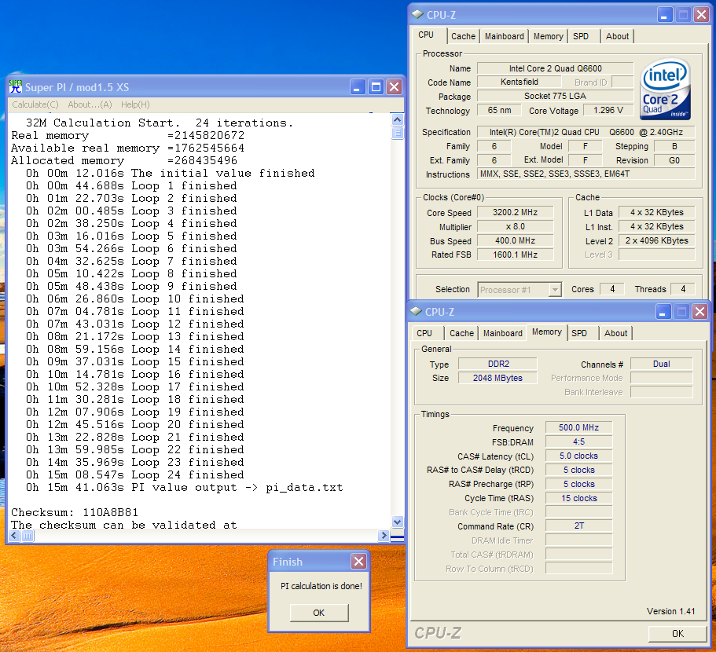Click the Package value Socket 775 LGA
Viewport: 716px width, 652px height.
point(555,97)
